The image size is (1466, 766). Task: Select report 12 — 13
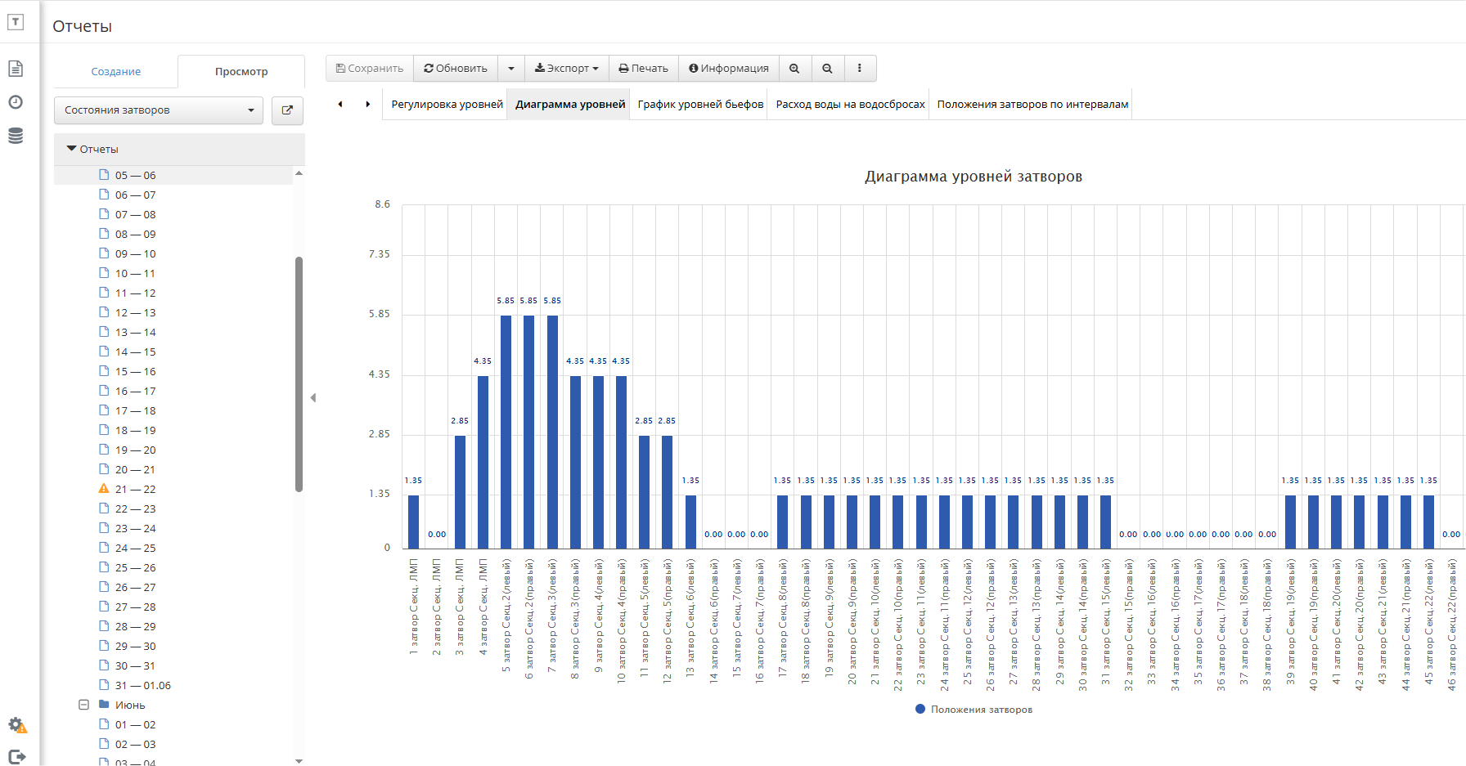[x=135, y=313]
